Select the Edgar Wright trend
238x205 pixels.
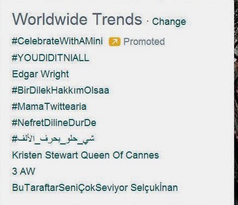coord(41,74)
